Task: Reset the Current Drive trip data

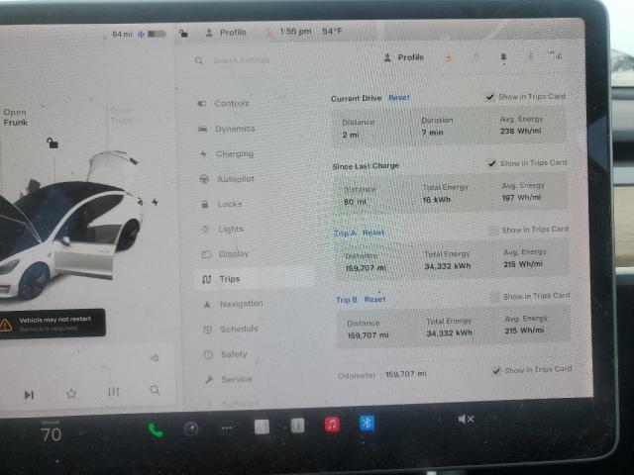Action: click(398, 98)
